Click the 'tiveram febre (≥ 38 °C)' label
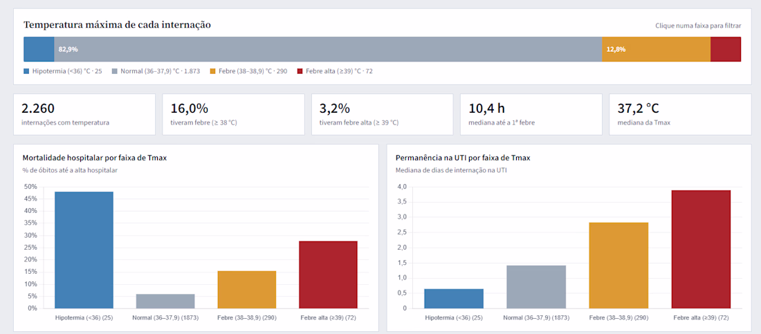Screen dimensions: 761x334 pyautogui.click(x=204, y=123)
